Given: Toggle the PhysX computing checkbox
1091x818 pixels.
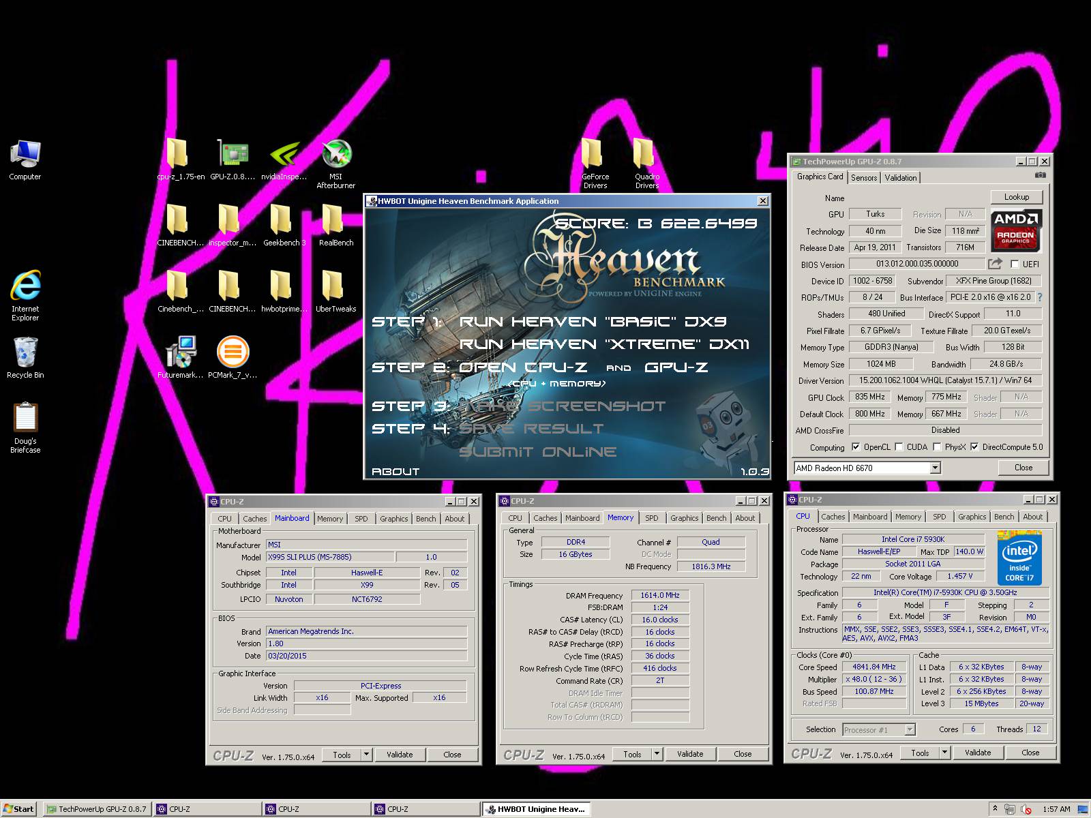Looking at the screenshot, I should (x=938, y=447).
